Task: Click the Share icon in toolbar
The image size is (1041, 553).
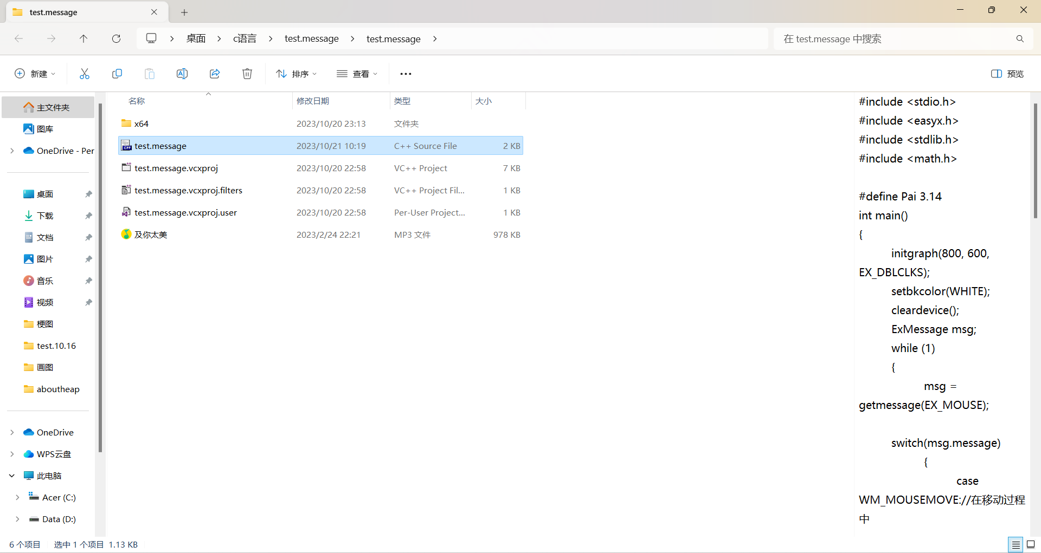Action: point(215,74)
